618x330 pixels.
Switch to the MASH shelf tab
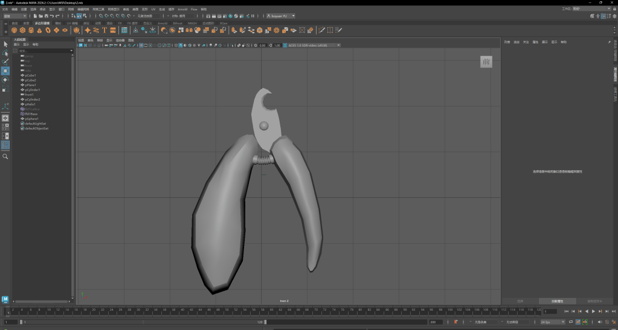(x=192, y=23)
